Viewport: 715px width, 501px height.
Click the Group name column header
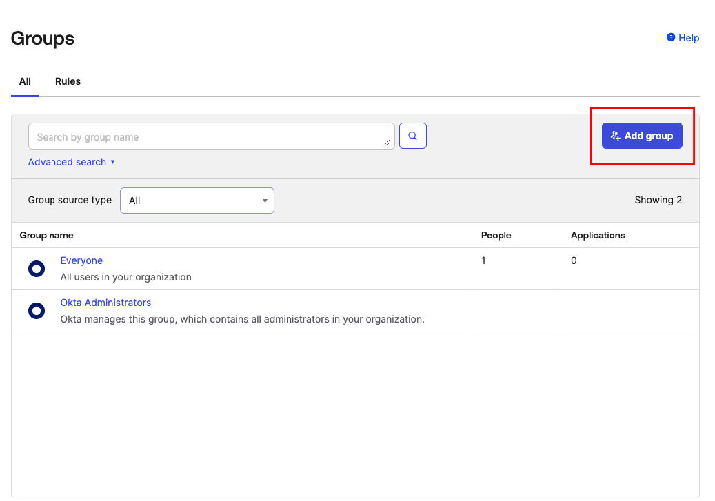[x=46, y=235]
